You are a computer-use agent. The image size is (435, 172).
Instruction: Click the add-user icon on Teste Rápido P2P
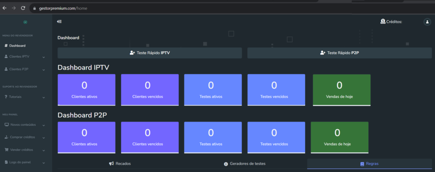(x=323, y=53)
